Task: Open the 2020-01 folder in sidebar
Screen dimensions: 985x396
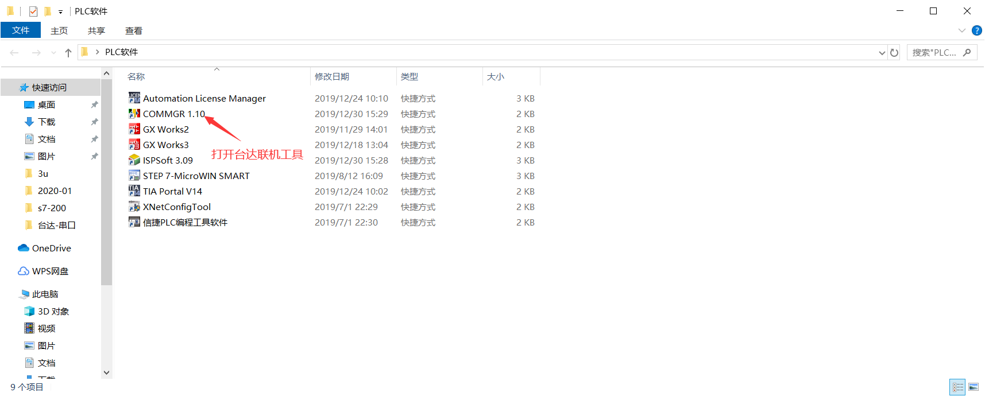Action: (48, 191)
